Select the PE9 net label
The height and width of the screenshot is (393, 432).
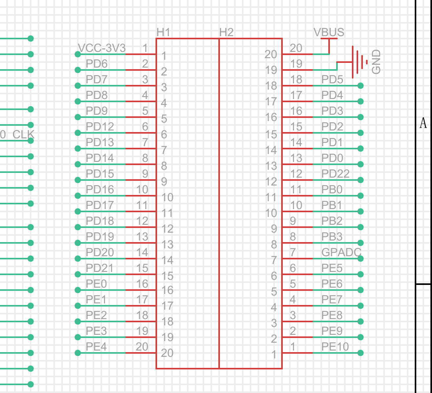332,331
